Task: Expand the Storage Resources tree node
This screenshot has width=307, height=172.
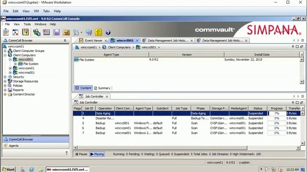Action: tap(5, 81)
